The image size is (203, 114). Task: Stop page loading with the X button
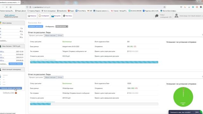[7, 7]
